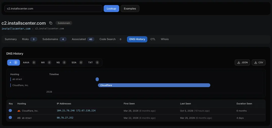
Task: Click Cloudflare, Inc. in timeline hosting list
Action: click(x=20, y=85)
